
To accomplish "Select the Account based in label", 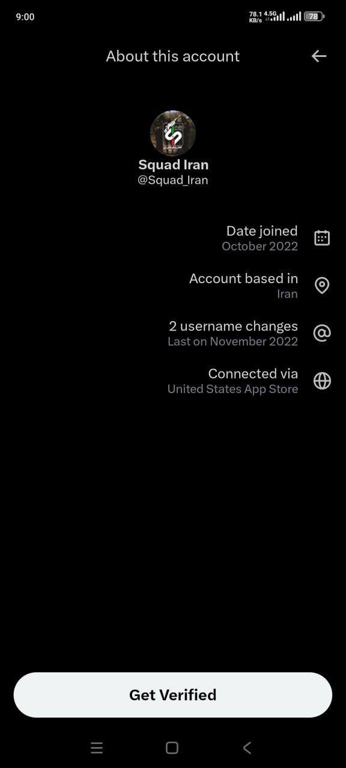I will click(243, 278).
